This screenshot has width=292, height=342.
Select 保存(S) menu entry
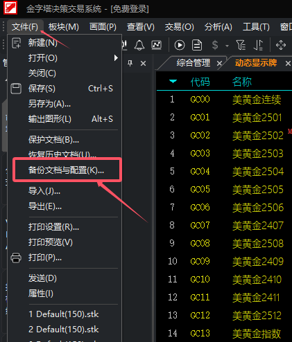(65, 89)
